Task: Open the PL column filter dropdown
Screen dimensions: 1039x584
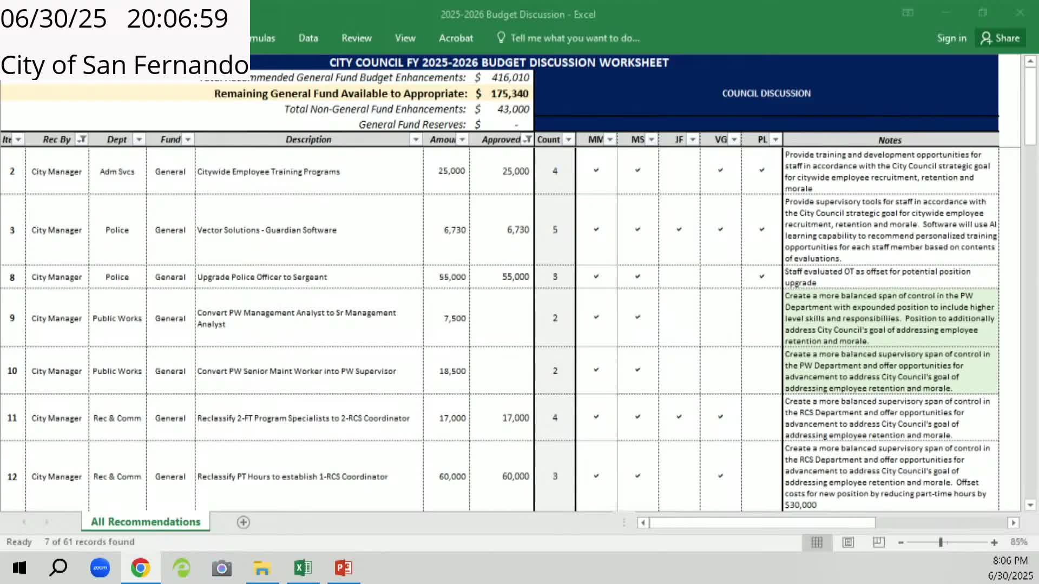Action: 775,140
